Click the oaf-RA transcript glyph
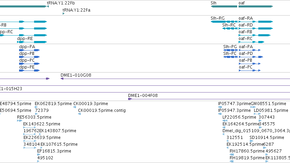 tap(256, 22)
